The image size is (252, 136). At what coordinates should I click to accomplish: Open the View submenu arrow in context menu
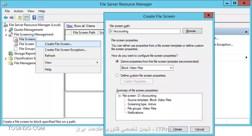tap(97, 62)
